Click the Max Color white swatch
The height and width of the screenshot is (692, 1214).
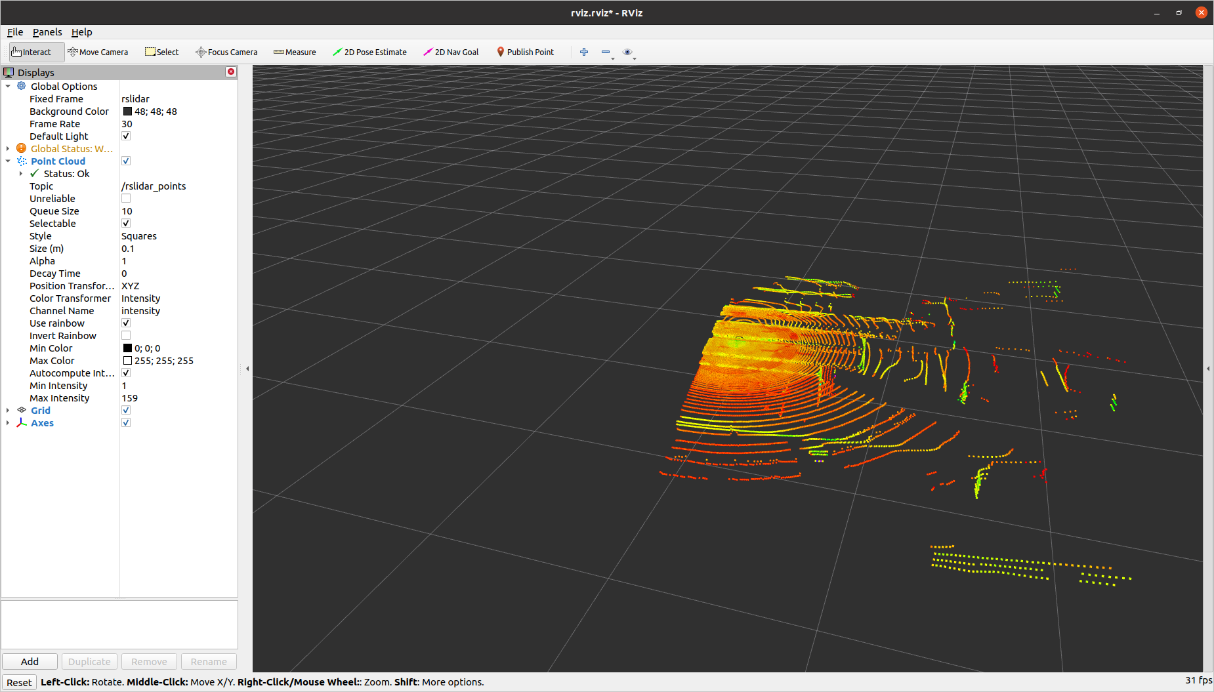tap(127, 360)
